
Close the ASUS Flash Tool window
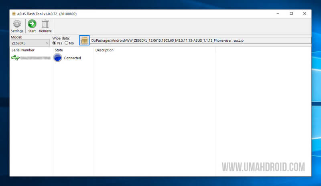(305, 14)
